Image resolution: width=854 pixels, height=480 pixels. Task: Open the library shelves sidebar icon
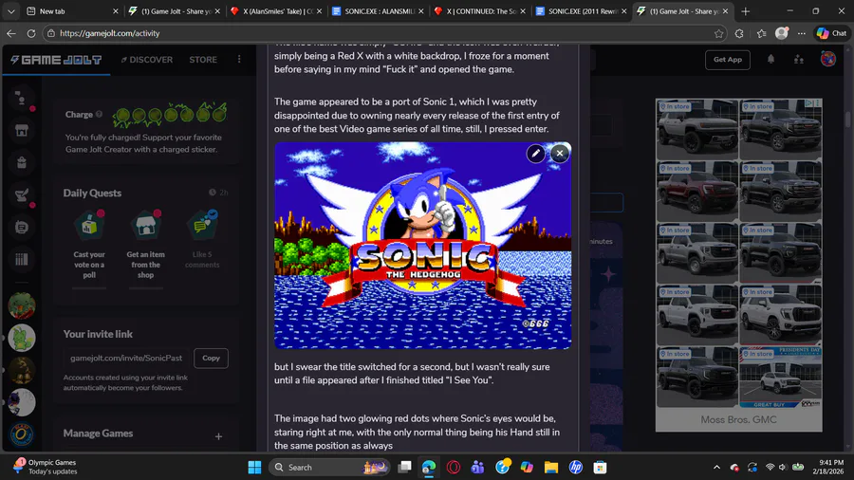pyautogui.click(x=22, y=260)
